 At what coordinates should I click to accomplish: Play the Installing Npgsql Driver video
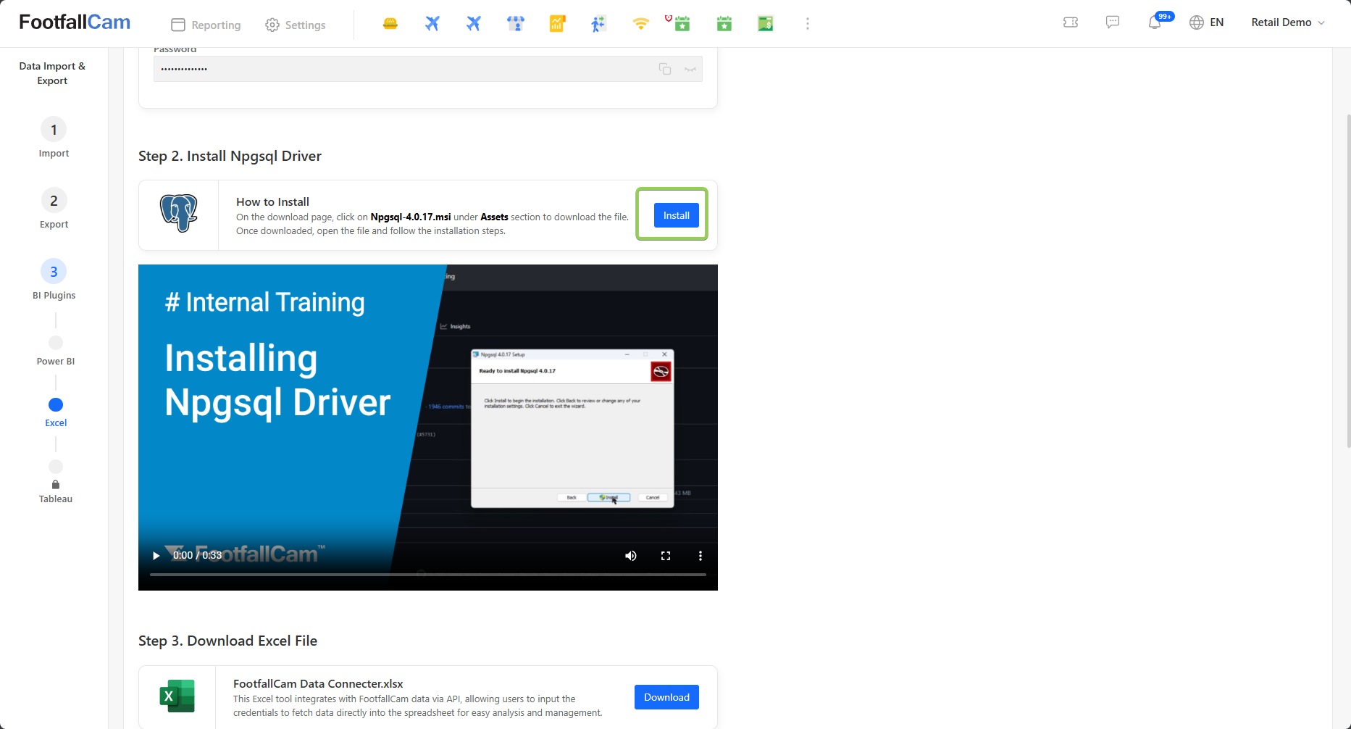[x=156, y=556]
